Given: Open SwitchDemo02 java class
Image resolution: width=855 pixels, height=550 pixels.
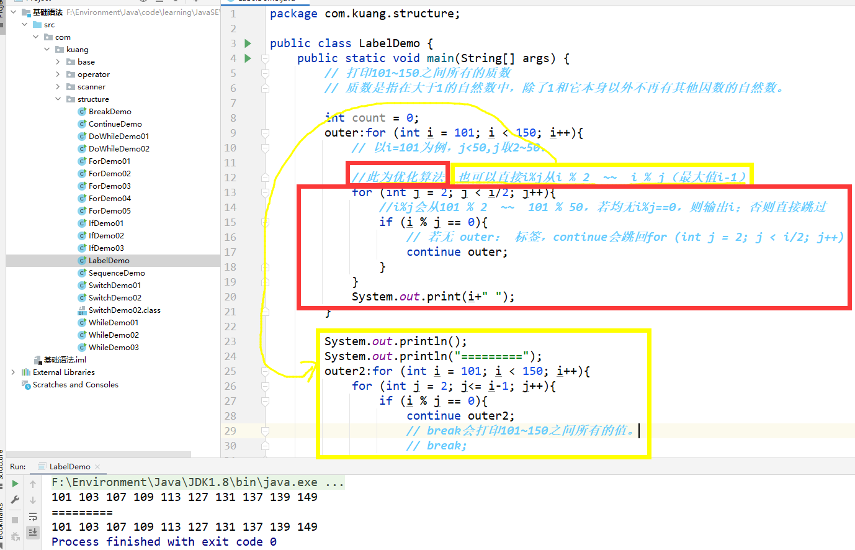Looking at the screenshot, I should 115,298.
